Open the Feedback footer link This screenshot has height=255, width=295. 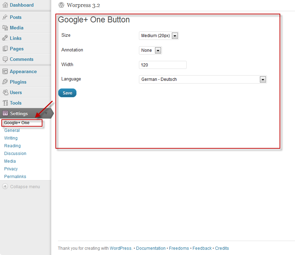click(202, 248)
